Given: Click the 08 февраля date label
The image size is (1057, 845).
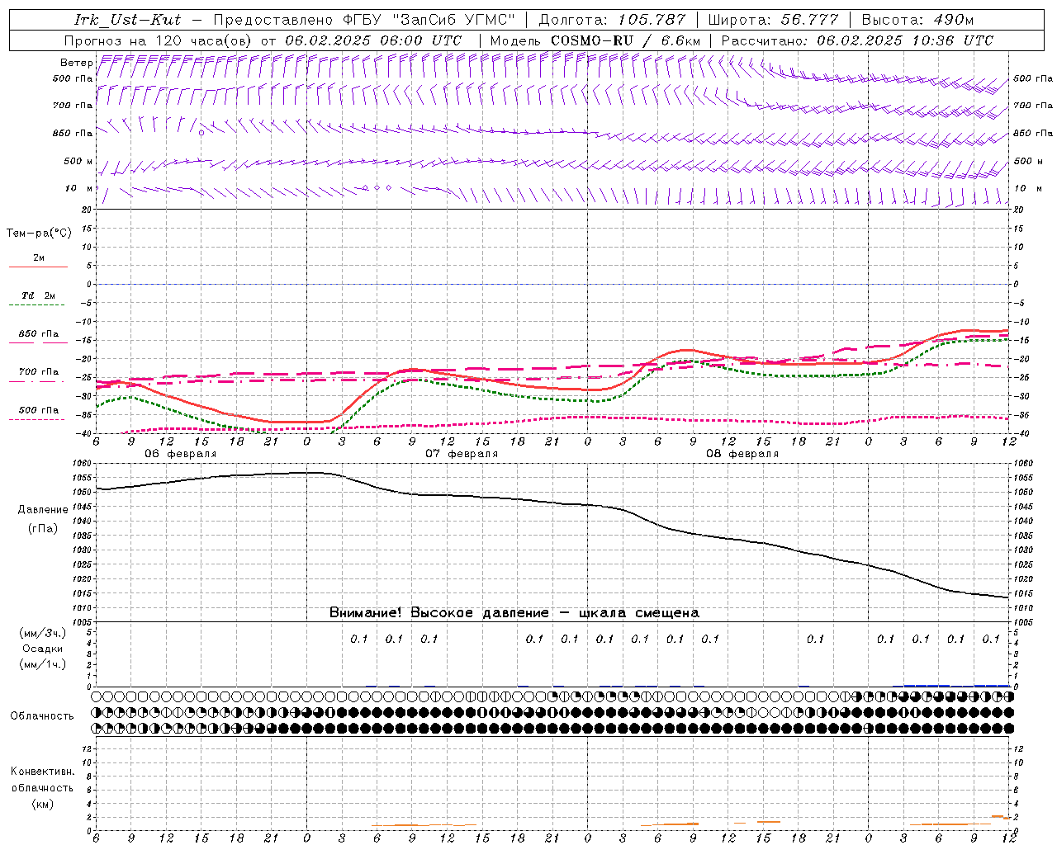Looking at the screenshot, I should tap(742, 454).
